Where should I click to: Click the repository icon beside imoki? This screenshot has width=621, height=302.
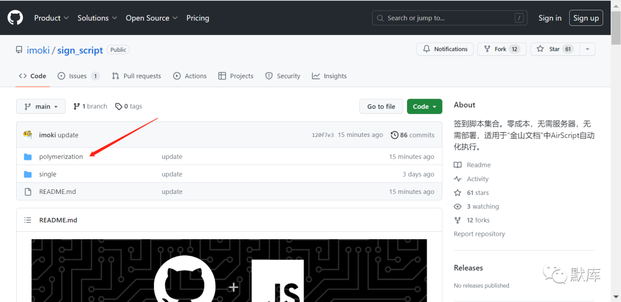point(19,50)
